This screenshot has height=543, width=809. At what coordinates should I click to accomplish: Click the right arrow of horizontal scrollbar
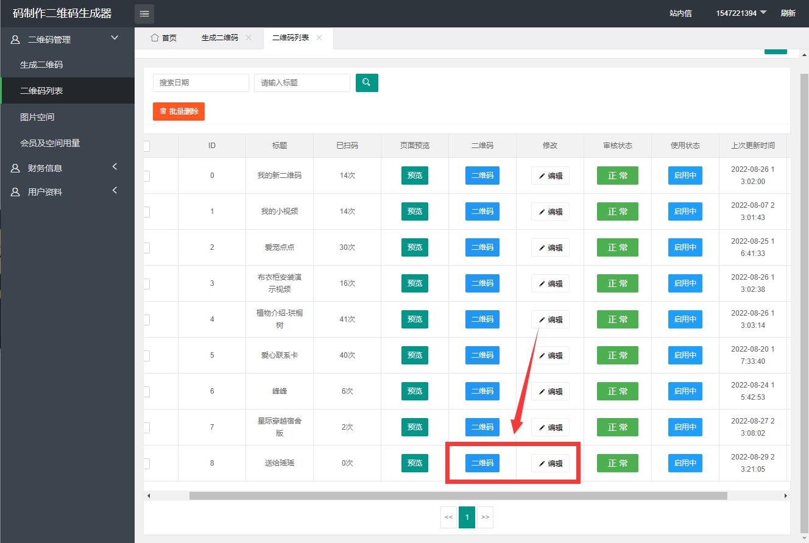pos(786,496)
